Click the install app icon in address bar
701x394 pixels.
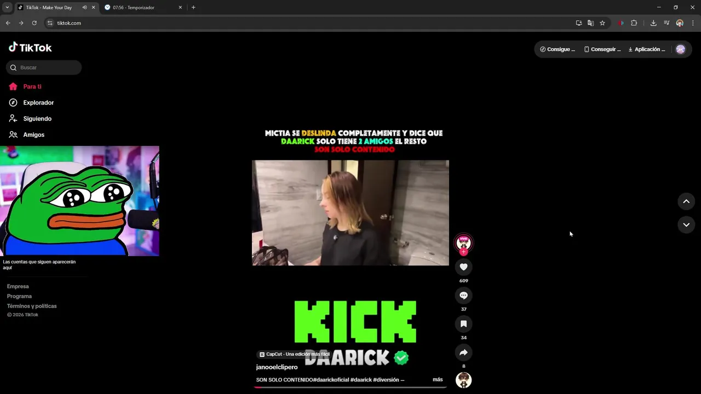tap(579, 23)
